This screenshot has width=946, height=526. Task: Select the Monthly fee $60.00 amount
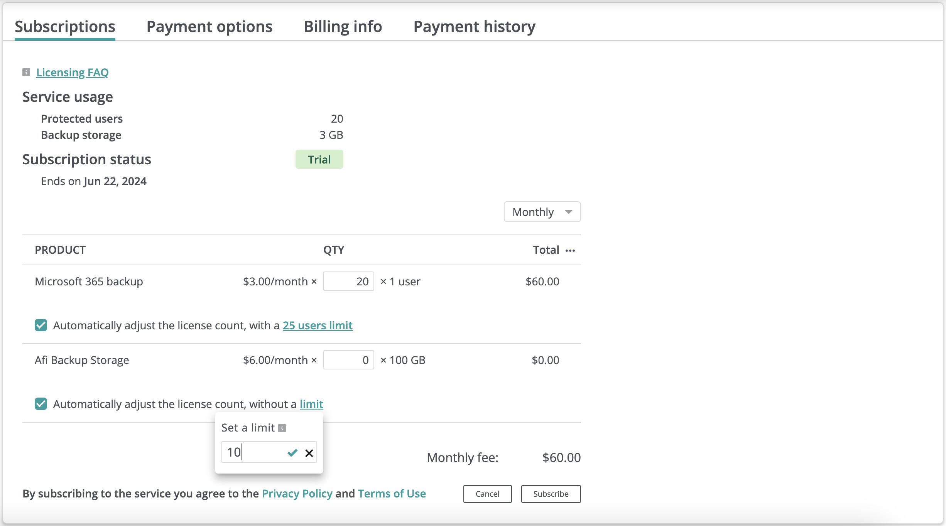561,458
